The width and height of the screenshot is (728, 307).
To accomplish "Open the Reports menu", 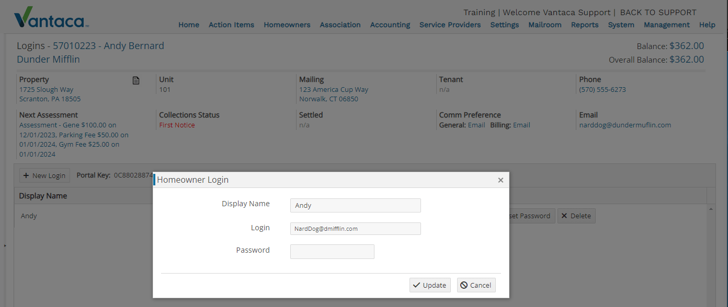I will click(x=584, y=25).
